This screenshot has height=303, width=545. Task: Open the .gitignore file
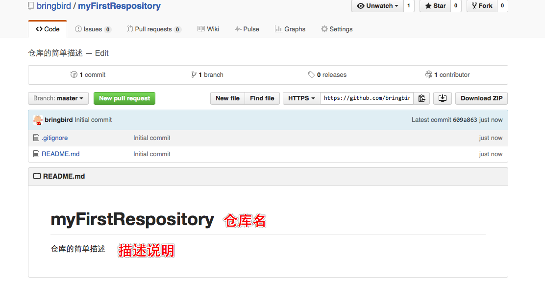click(x=54, y=138)
